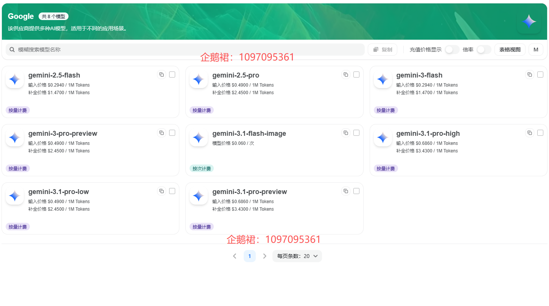Click 按量计费 tag on gemini-2.5-flash card
Viewport: 549px width, 306px height.
point(18,110)
